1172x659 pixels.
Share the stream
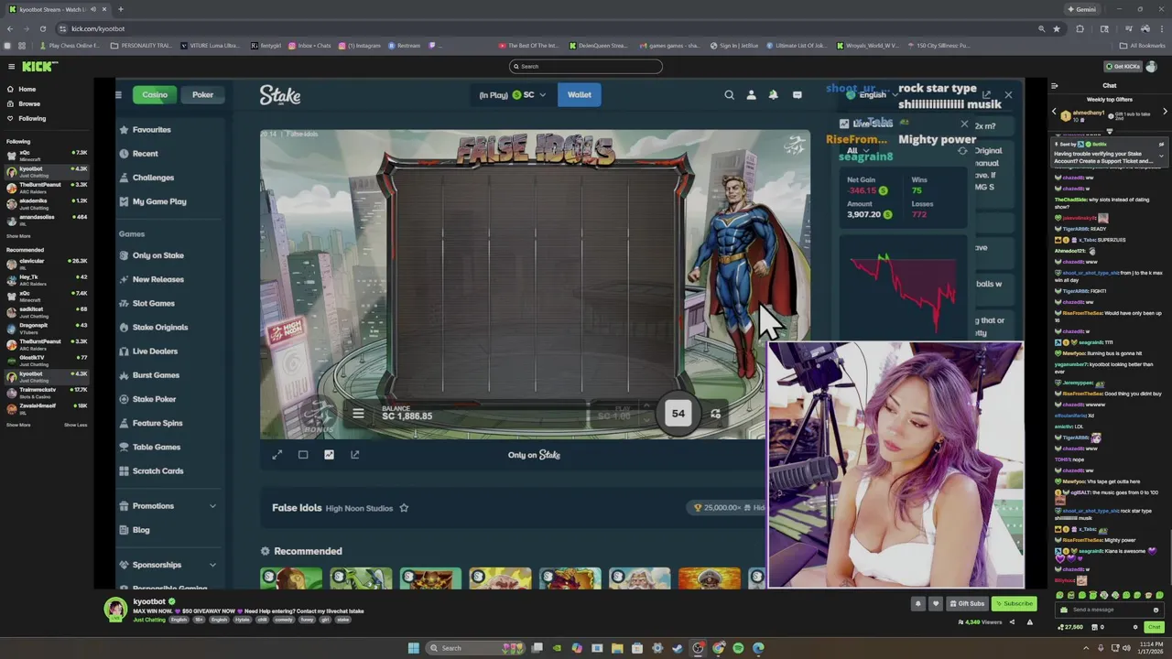[x=1012, y=622]
